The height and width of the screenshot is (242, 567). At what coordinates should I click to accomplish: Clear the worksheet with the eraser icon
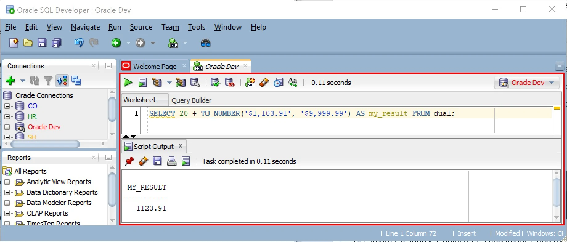point(264,83)
